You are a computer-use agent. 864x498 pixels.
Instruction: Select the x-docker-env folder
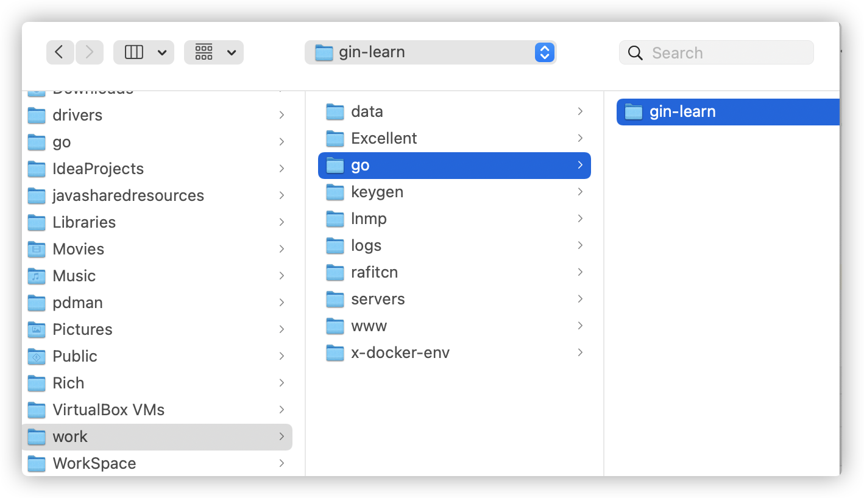tap(455, 352)
